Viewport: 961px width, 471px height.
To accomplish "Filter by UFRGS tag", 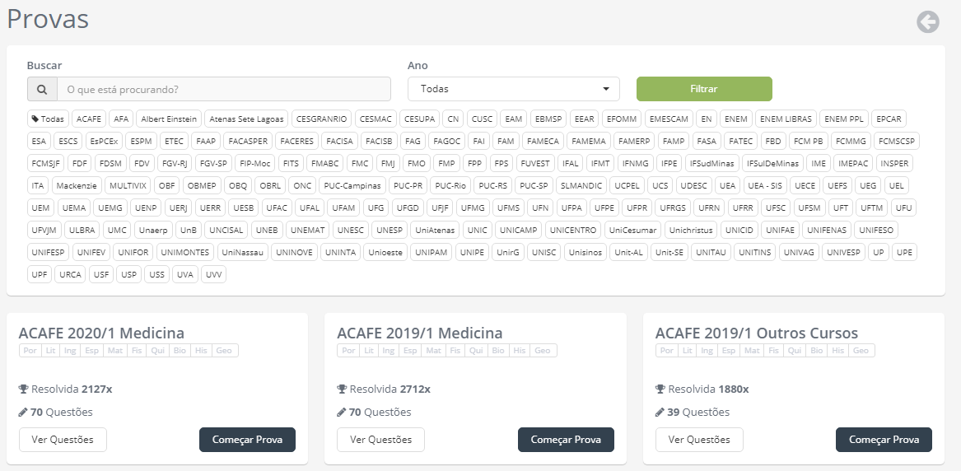I will click(x=673, y=208).
